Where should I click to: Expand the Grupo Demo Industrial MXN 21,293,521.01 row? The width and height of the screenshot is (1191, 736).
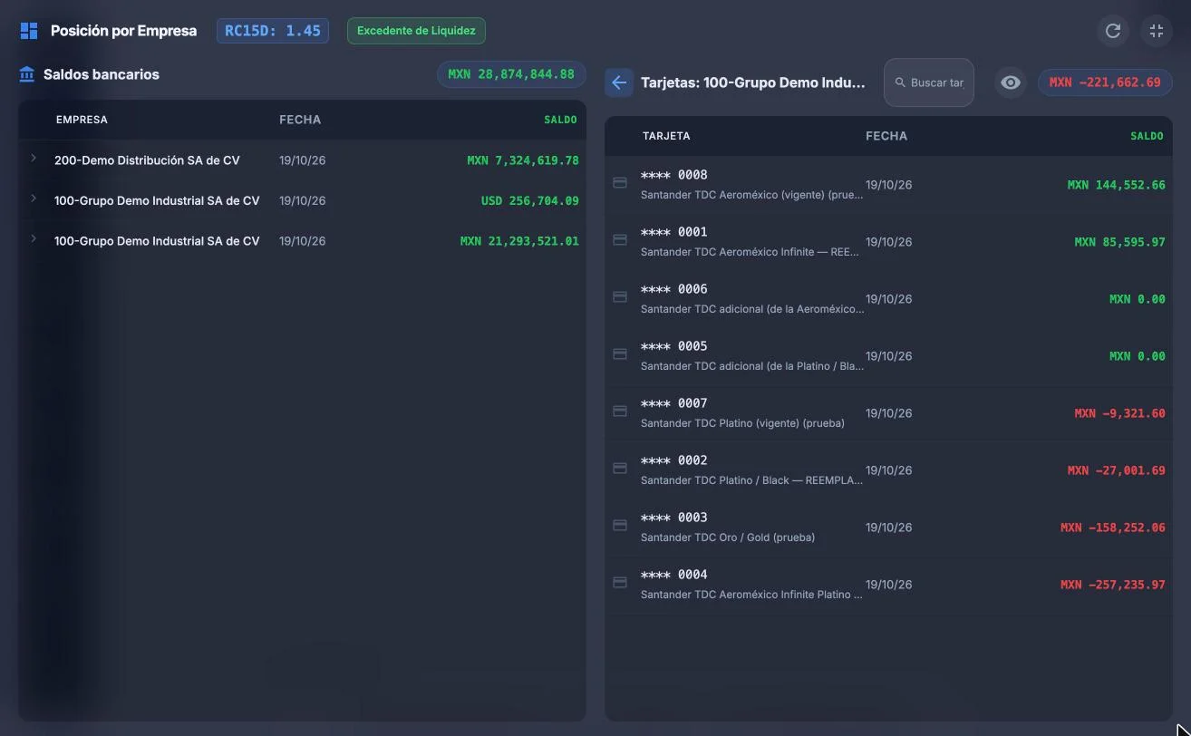pyautogui.click(x=34, y=238)
